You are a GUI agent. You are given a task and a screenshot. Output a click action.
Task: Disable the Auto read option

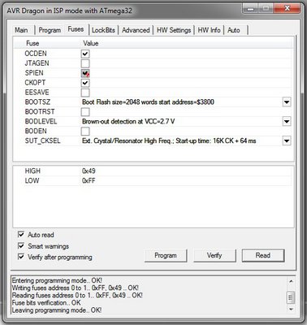pyautogui.click(x=21, y=234)
